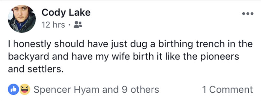View "Spencer Hyam and 9 others" reactions list
This screenshot has width=261, height=101.
pos(97,90)
